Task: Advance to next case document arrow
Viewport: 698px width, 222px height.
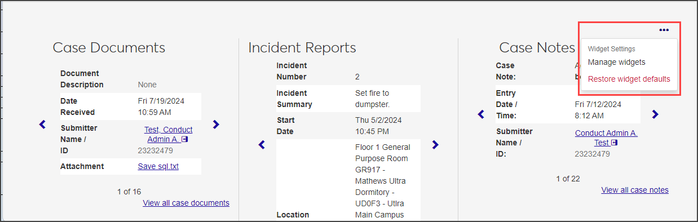Action: coord(216,125)
